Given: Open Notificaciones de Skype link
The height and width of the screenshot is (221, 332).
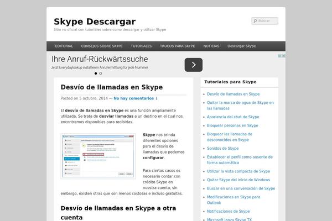Looking at the screenshot, I should coord(228,211).
